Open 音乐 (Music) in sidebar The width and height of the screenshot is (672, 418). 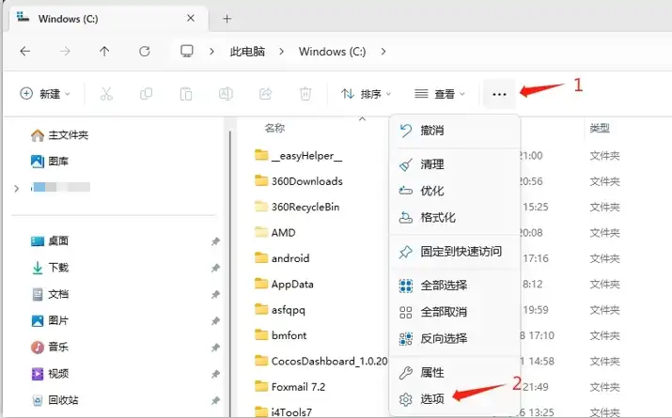click(x=50, y=347)
